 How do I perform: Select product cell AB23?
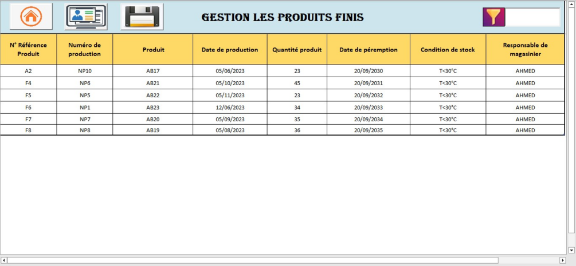[153, 108]
